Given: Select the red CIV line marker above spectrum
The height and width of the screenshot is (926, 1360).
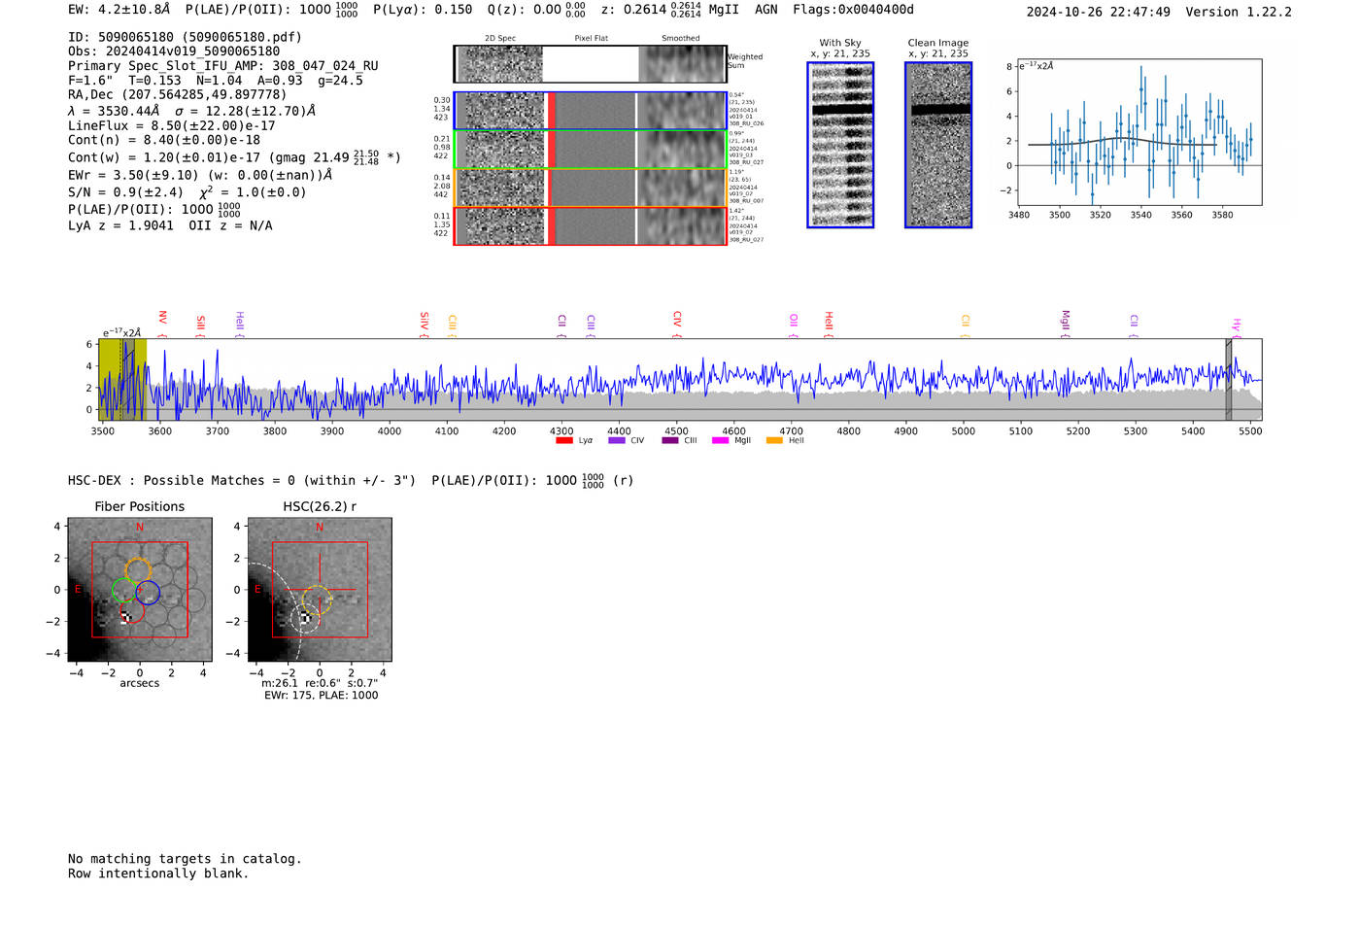Looking at the screenshot, I should point(677,321).
